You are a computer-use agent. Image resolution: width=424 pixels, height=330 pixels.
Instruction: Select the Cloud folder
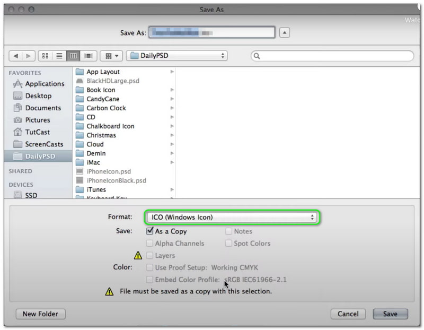point(125,144)
